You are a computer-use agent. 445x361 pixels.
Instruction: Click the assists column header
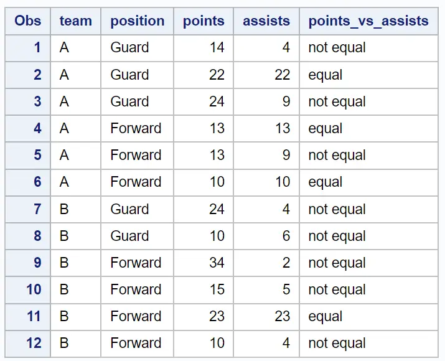click(266, 21)
